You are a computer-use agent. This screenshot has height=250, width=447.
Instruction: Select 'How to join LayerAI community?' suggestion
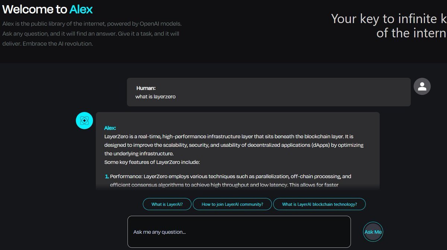232,204
